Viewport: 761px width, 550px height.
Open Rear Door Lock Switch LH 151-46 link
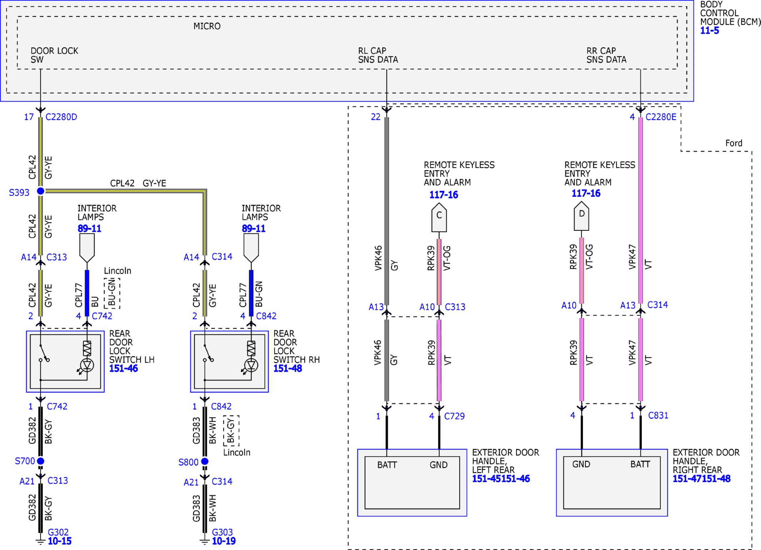123,369
